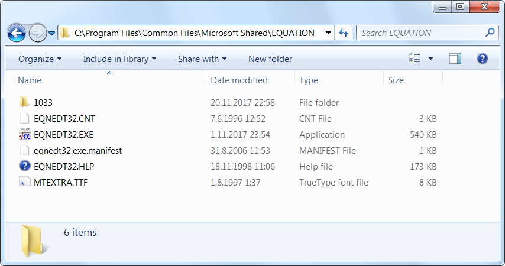Select the EQNEDT32.CNT file name
Image resolution: width=505 pixels, height=266 pixels.
pyautogui.click(x=64, y=118)
